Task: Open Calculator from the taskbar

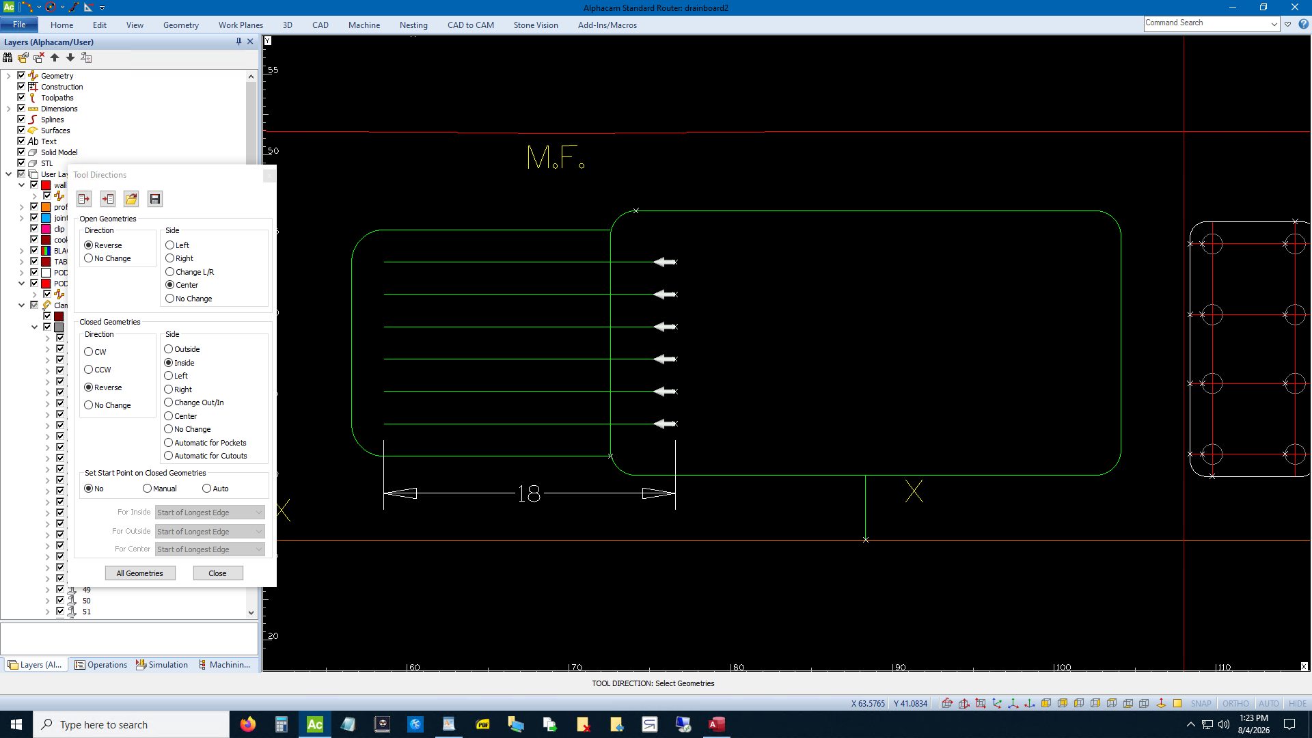Action: coord(282,724)
